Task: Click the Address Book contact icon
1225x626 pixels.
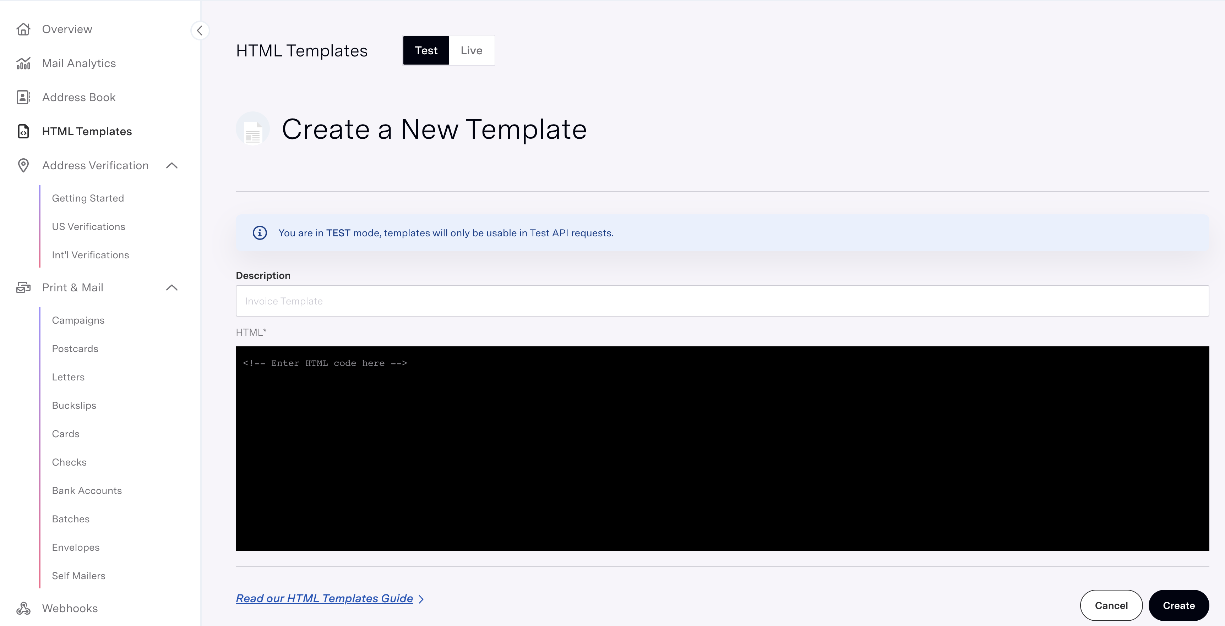Action: [23, 98]
